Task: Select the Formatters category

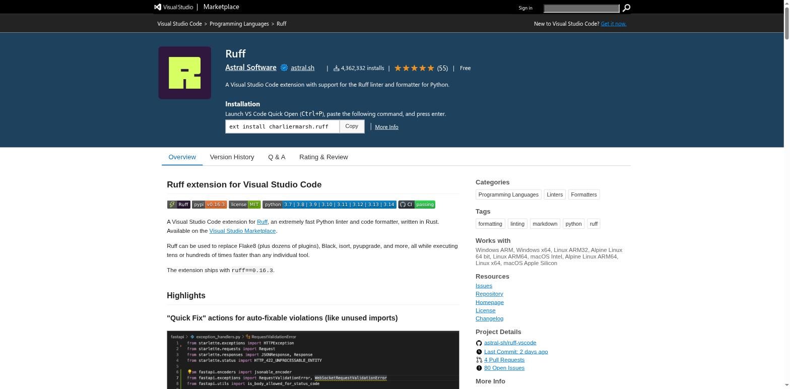Action: point(584,194)
